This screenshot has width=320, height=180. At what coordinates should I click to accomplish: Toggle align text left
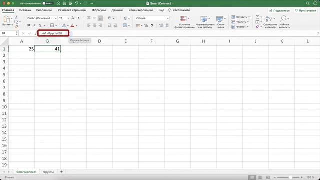click(x=89, y=25)
